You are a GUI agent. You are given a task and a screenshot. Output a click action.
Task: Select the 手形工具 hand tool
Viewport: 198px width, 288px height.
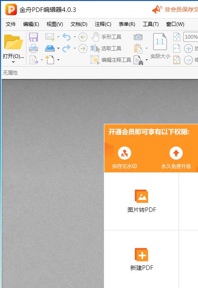(106, 37)
